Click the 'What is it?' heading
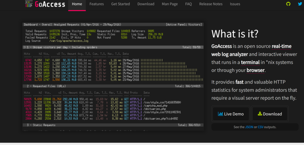 [x=235, y=34]
